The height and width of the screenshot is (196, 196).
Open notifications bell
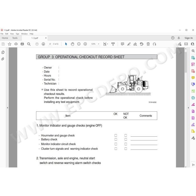pos(179,38)
